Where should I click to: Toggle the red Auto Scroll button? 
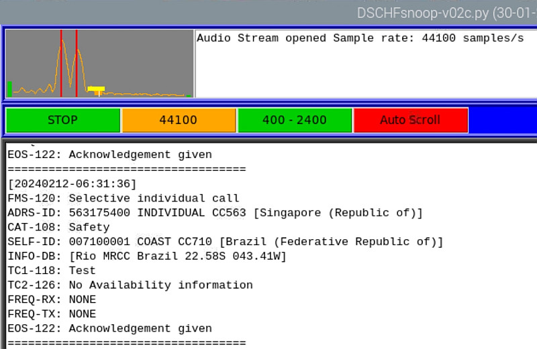coord(410,121)
